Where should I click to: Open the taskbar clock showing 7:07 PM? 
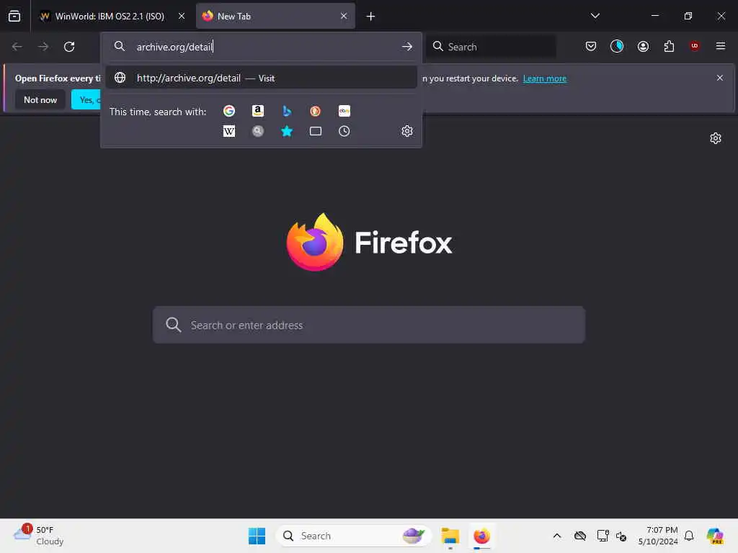[x=658, y=536]
